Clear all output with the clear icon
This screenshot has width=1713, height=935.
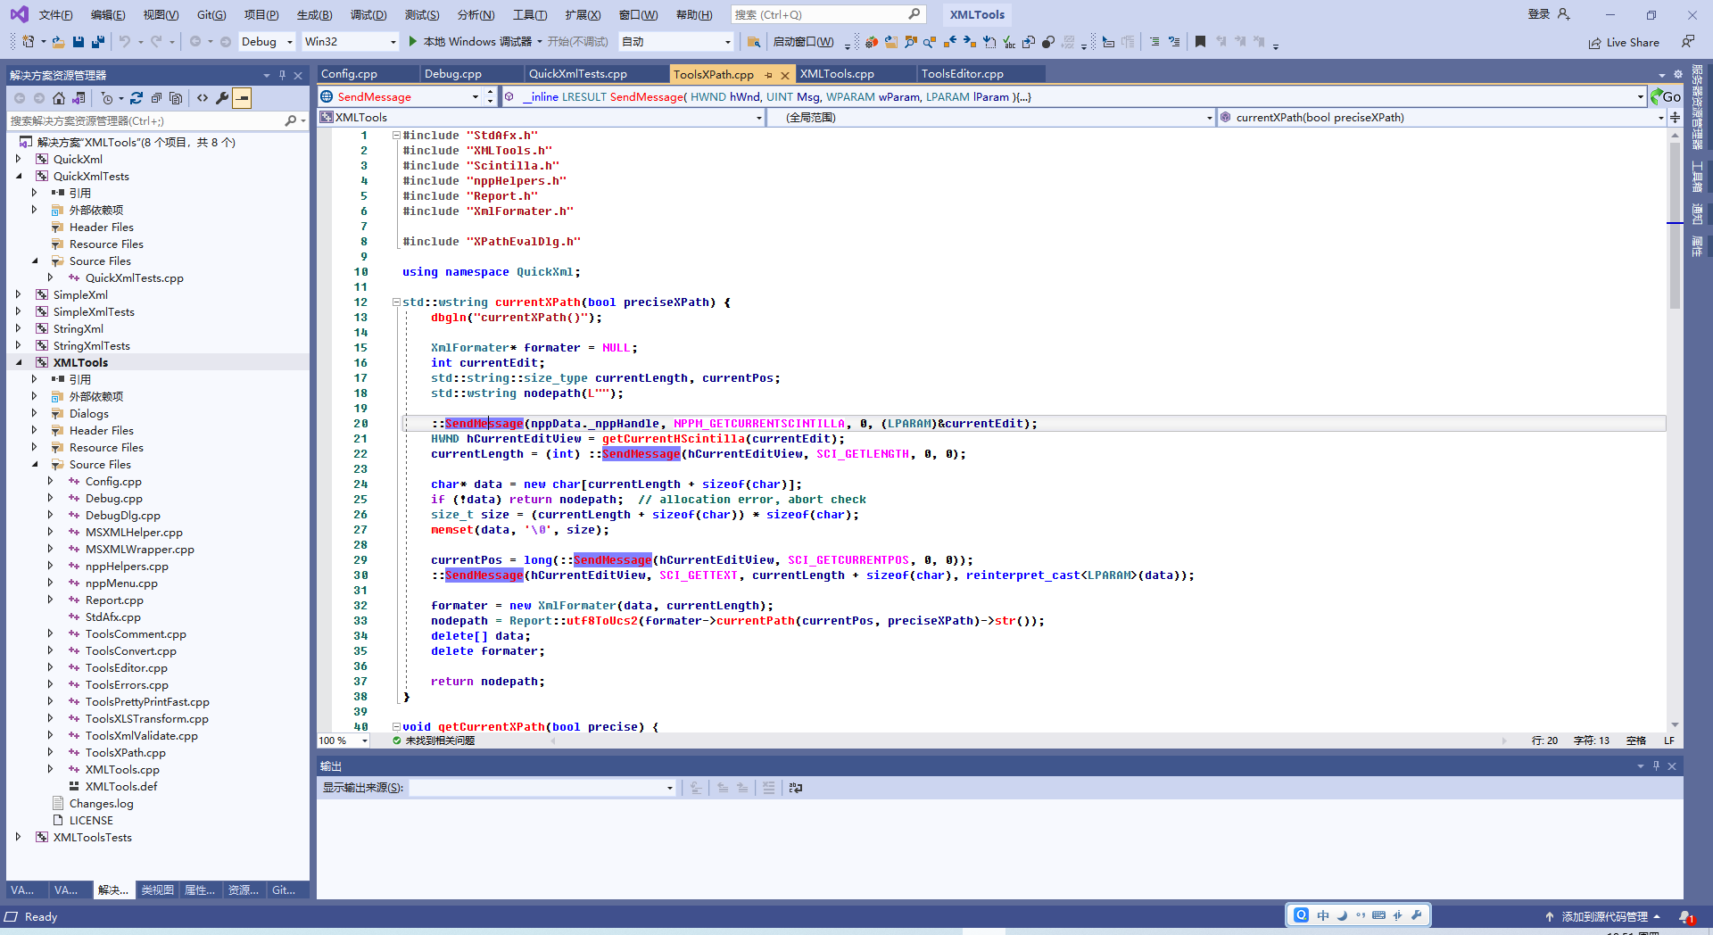tap(768, 788)
